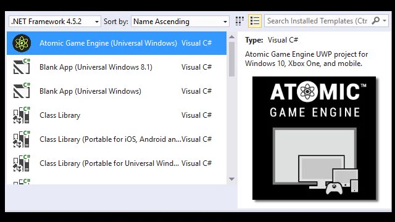The width and height of the screenshot is (395, 222).
Task: Click the Class Library (Portable for Universal Wind...) icon
Action: pos(22,163)
